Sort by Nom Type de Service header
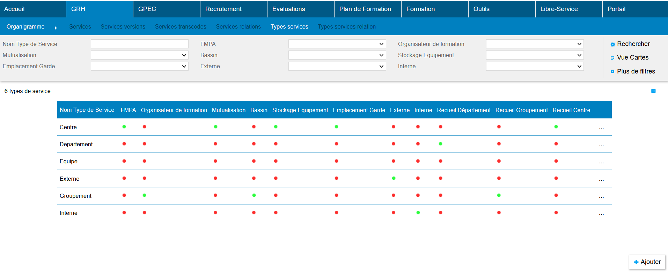 pyautogui.click(x=87, y=110)
